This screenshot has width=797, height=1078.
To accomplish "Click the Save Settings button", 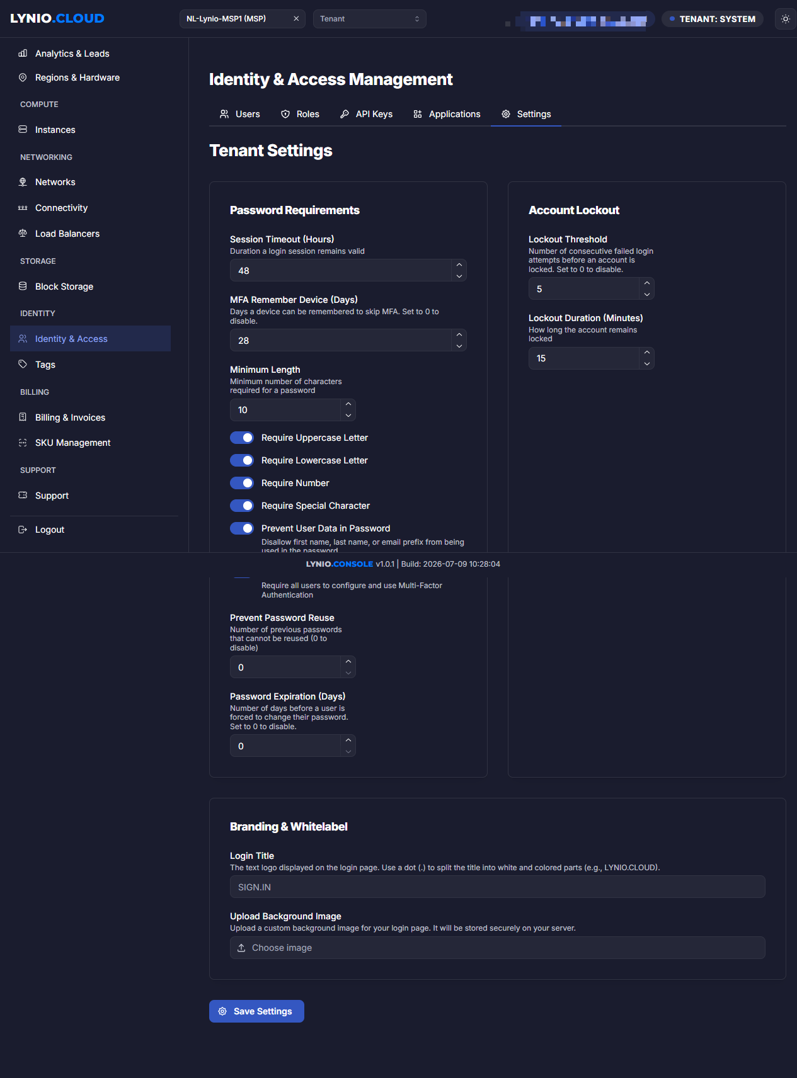I will pyautogui.click(x=256, y=1011).
